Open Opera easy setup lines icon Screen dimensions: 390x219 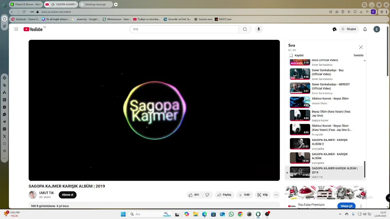pos(367,12)
